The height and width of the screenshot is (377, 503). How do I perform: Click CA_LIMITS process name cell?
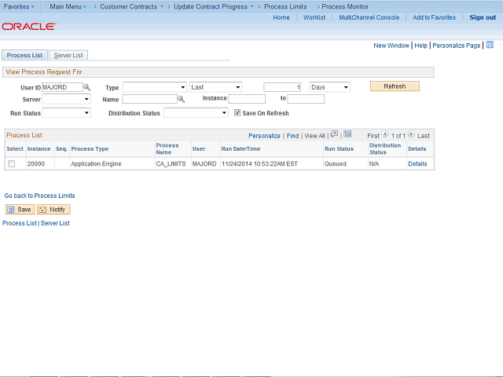[x=171, y=164]
